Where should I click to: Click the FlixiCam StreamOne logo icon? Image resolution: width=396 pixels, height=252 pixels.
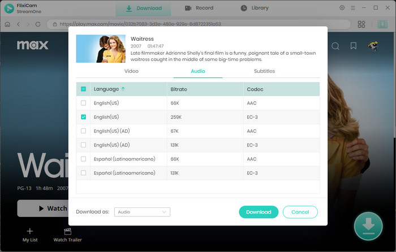tap(9, 8)
